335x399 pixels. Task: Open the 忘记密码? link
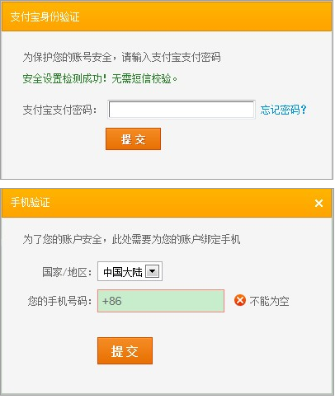point(283,110)
